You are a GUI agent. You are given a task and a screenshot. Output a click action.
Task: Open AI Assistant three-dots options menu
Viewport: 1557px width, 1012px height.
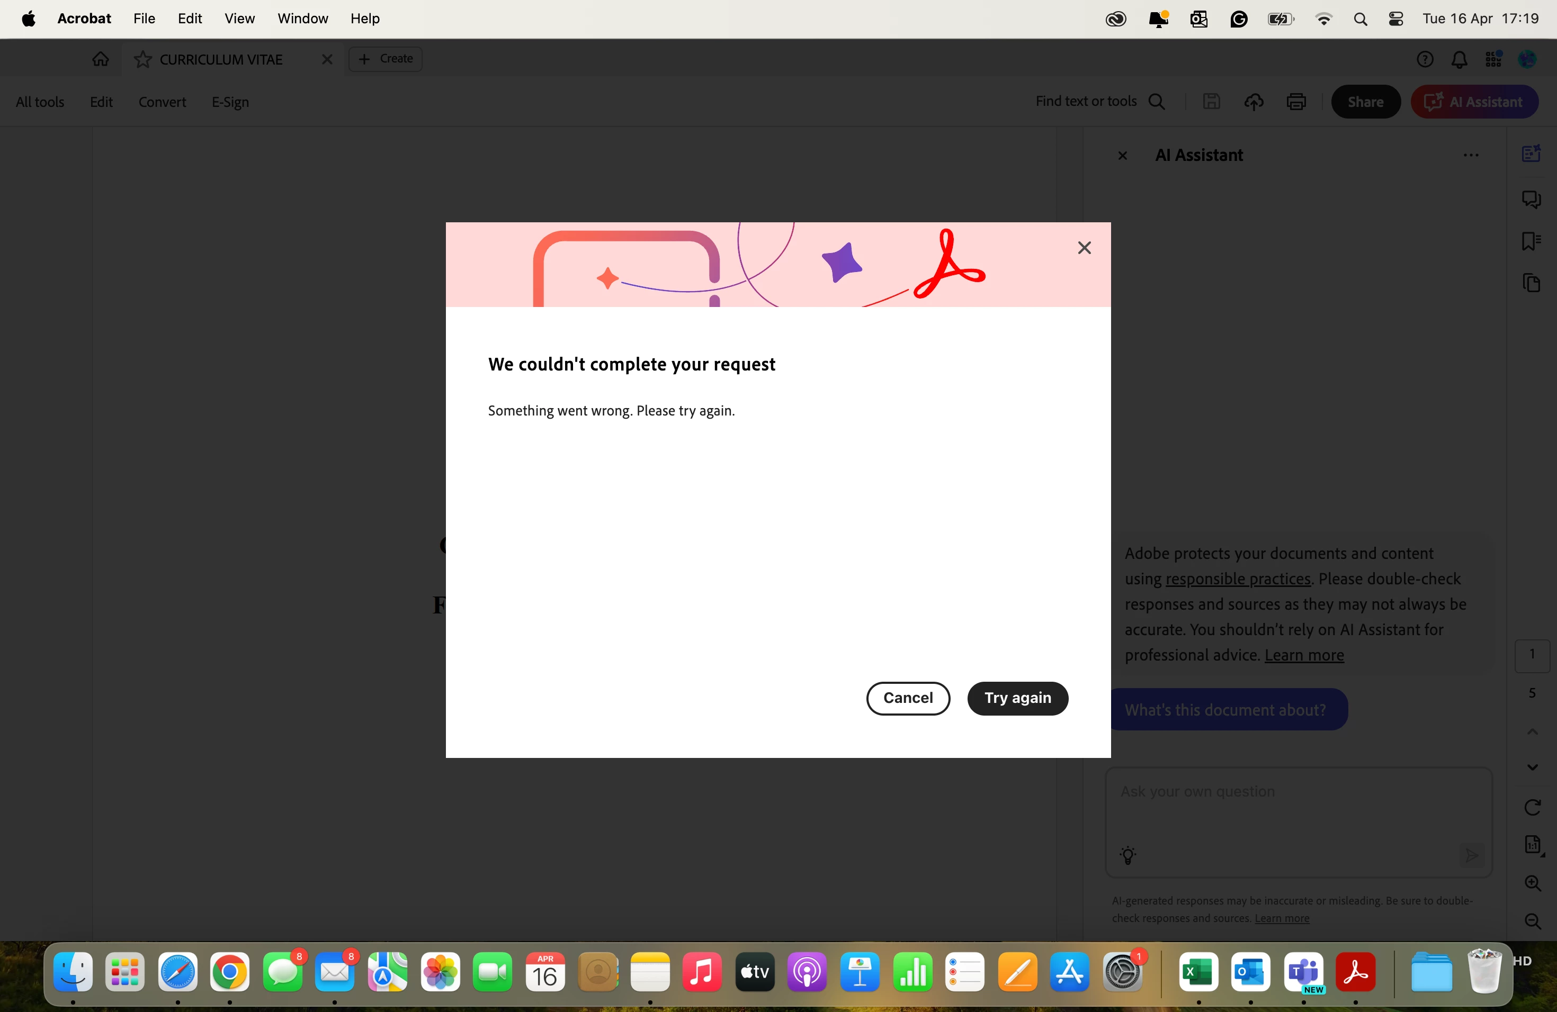click(x=1471, y=156)
